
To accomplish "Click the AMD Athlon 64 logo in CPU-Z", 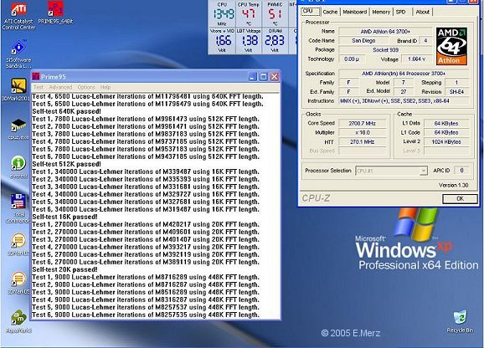I will (451, 46).
